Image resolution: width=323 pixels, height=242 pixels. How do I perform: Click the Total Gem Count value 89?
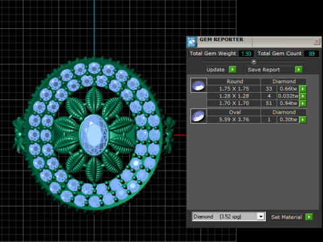[312, 54]
